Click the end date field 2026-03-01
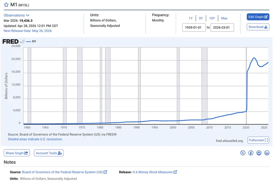Viewport: 276px width, 181px height. coord(222,27)
